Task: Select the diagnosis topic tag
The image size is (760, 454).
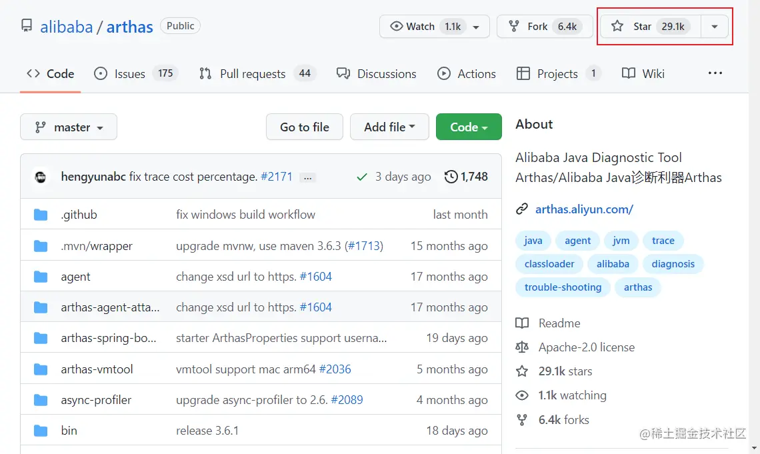Action: [x=673, y=264]
